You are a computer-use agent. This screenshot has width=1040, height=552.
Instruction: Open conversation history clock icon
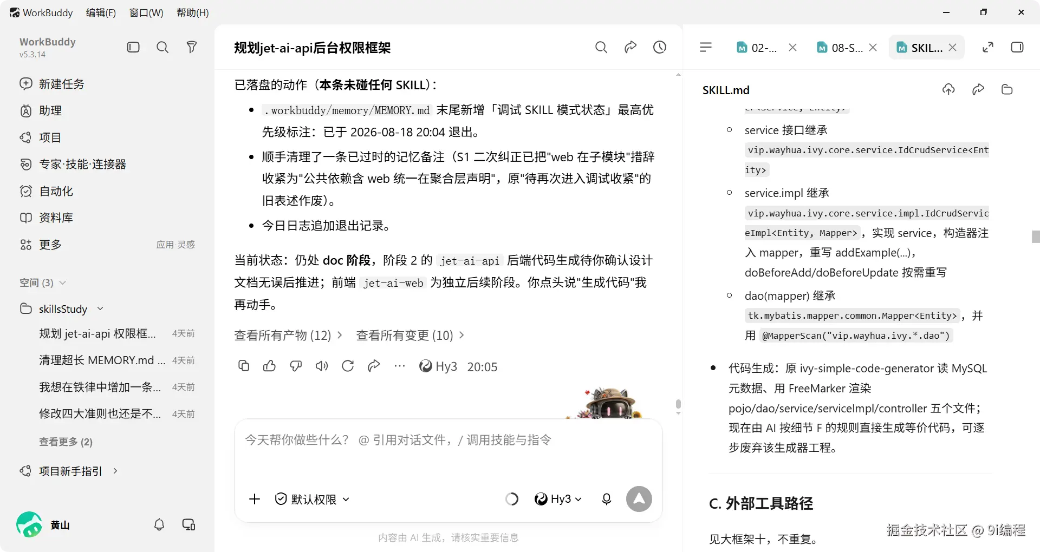pos(660,47)
